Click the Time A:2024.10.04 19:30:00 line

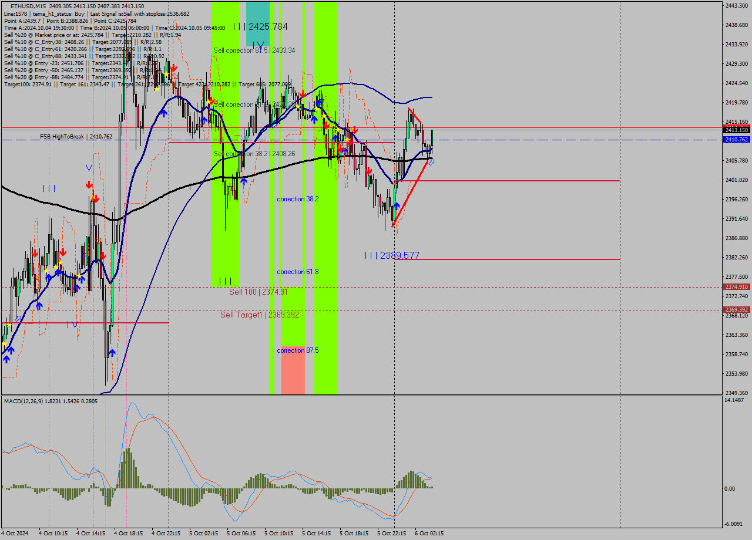tap(115, 28)
